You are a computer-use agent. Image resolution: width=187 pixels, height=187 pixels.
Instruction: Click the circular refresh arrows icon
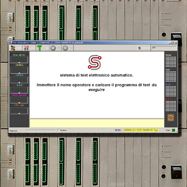(x=171, y=117)
